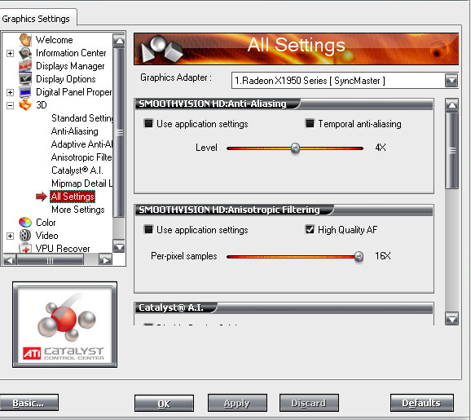This screenshot has height=420, width=471.
Task: Select All Settings tree item
Action: coord(73,197)
